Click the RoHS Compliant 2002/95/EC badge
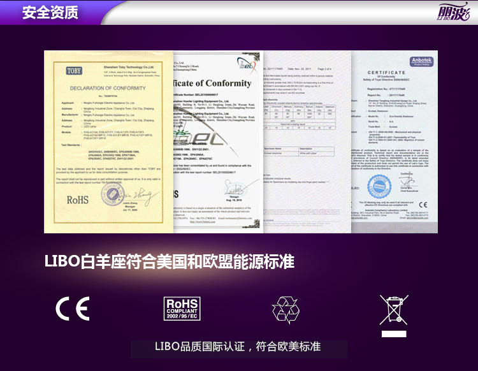 point(182,309)
